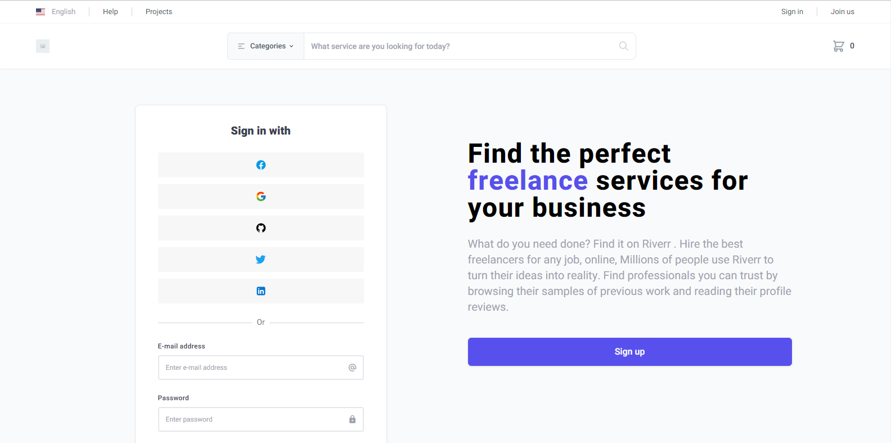Choose GitHub icon to sign in
Image resolution: width=891 pixels, height=443 pixels.
[x=261, y=228]
